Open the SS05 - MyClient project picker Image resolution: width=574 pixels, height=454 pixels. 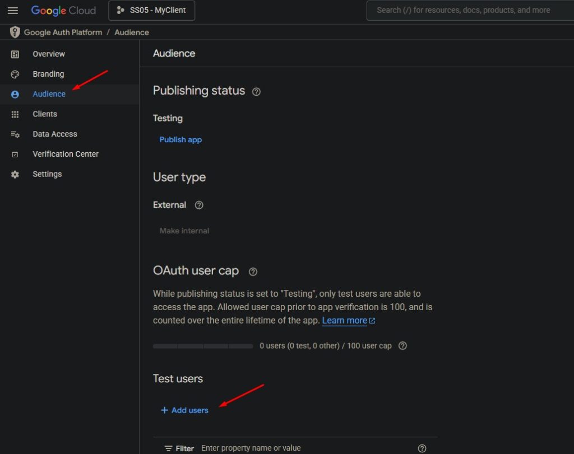click(x=151, y=11)
